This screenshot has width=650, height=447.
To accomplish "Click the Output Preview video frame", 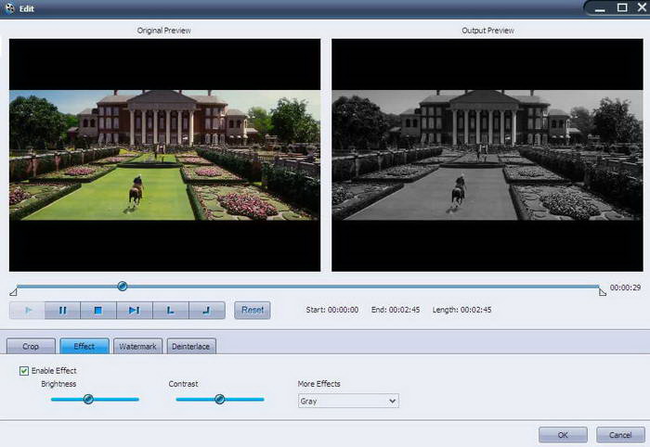I will click(x=487, y=155).
